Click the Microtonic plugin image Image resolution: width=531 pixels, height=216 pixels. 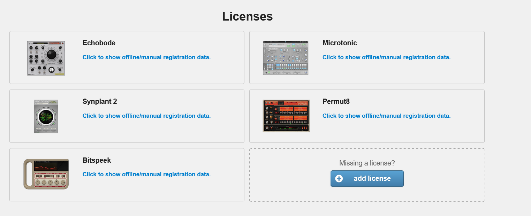[x=286, y=58]
